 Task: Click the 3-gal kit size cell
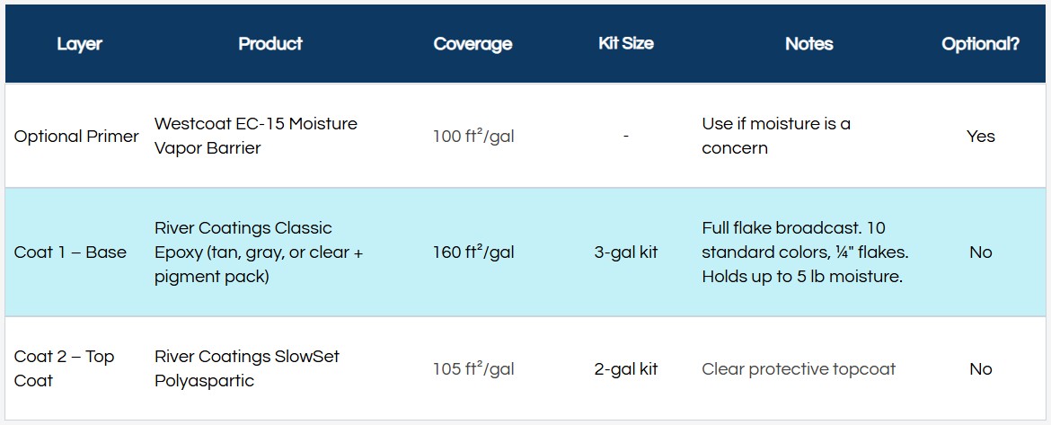626,252
